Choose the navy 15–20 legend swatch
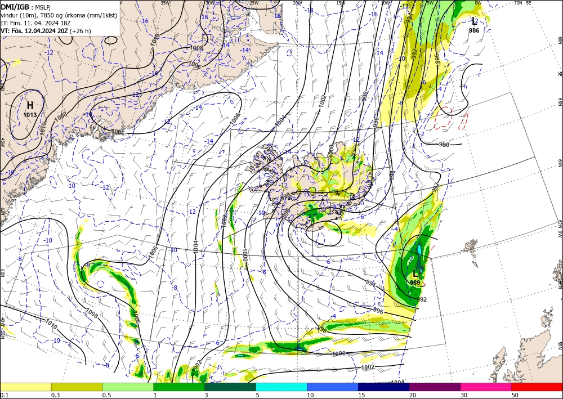 click(384, 387)
